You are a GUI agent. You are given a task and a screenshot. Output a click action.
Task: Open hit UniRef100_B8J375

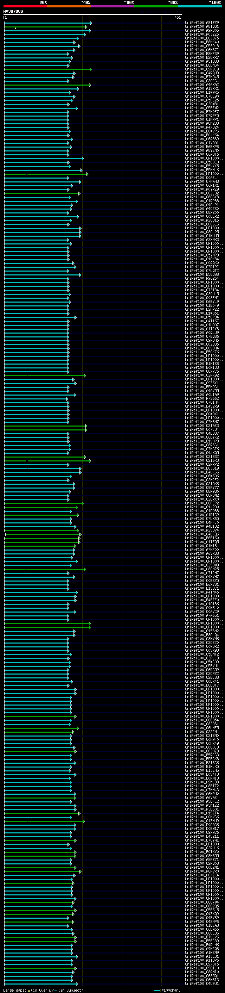tap(202, 38)
